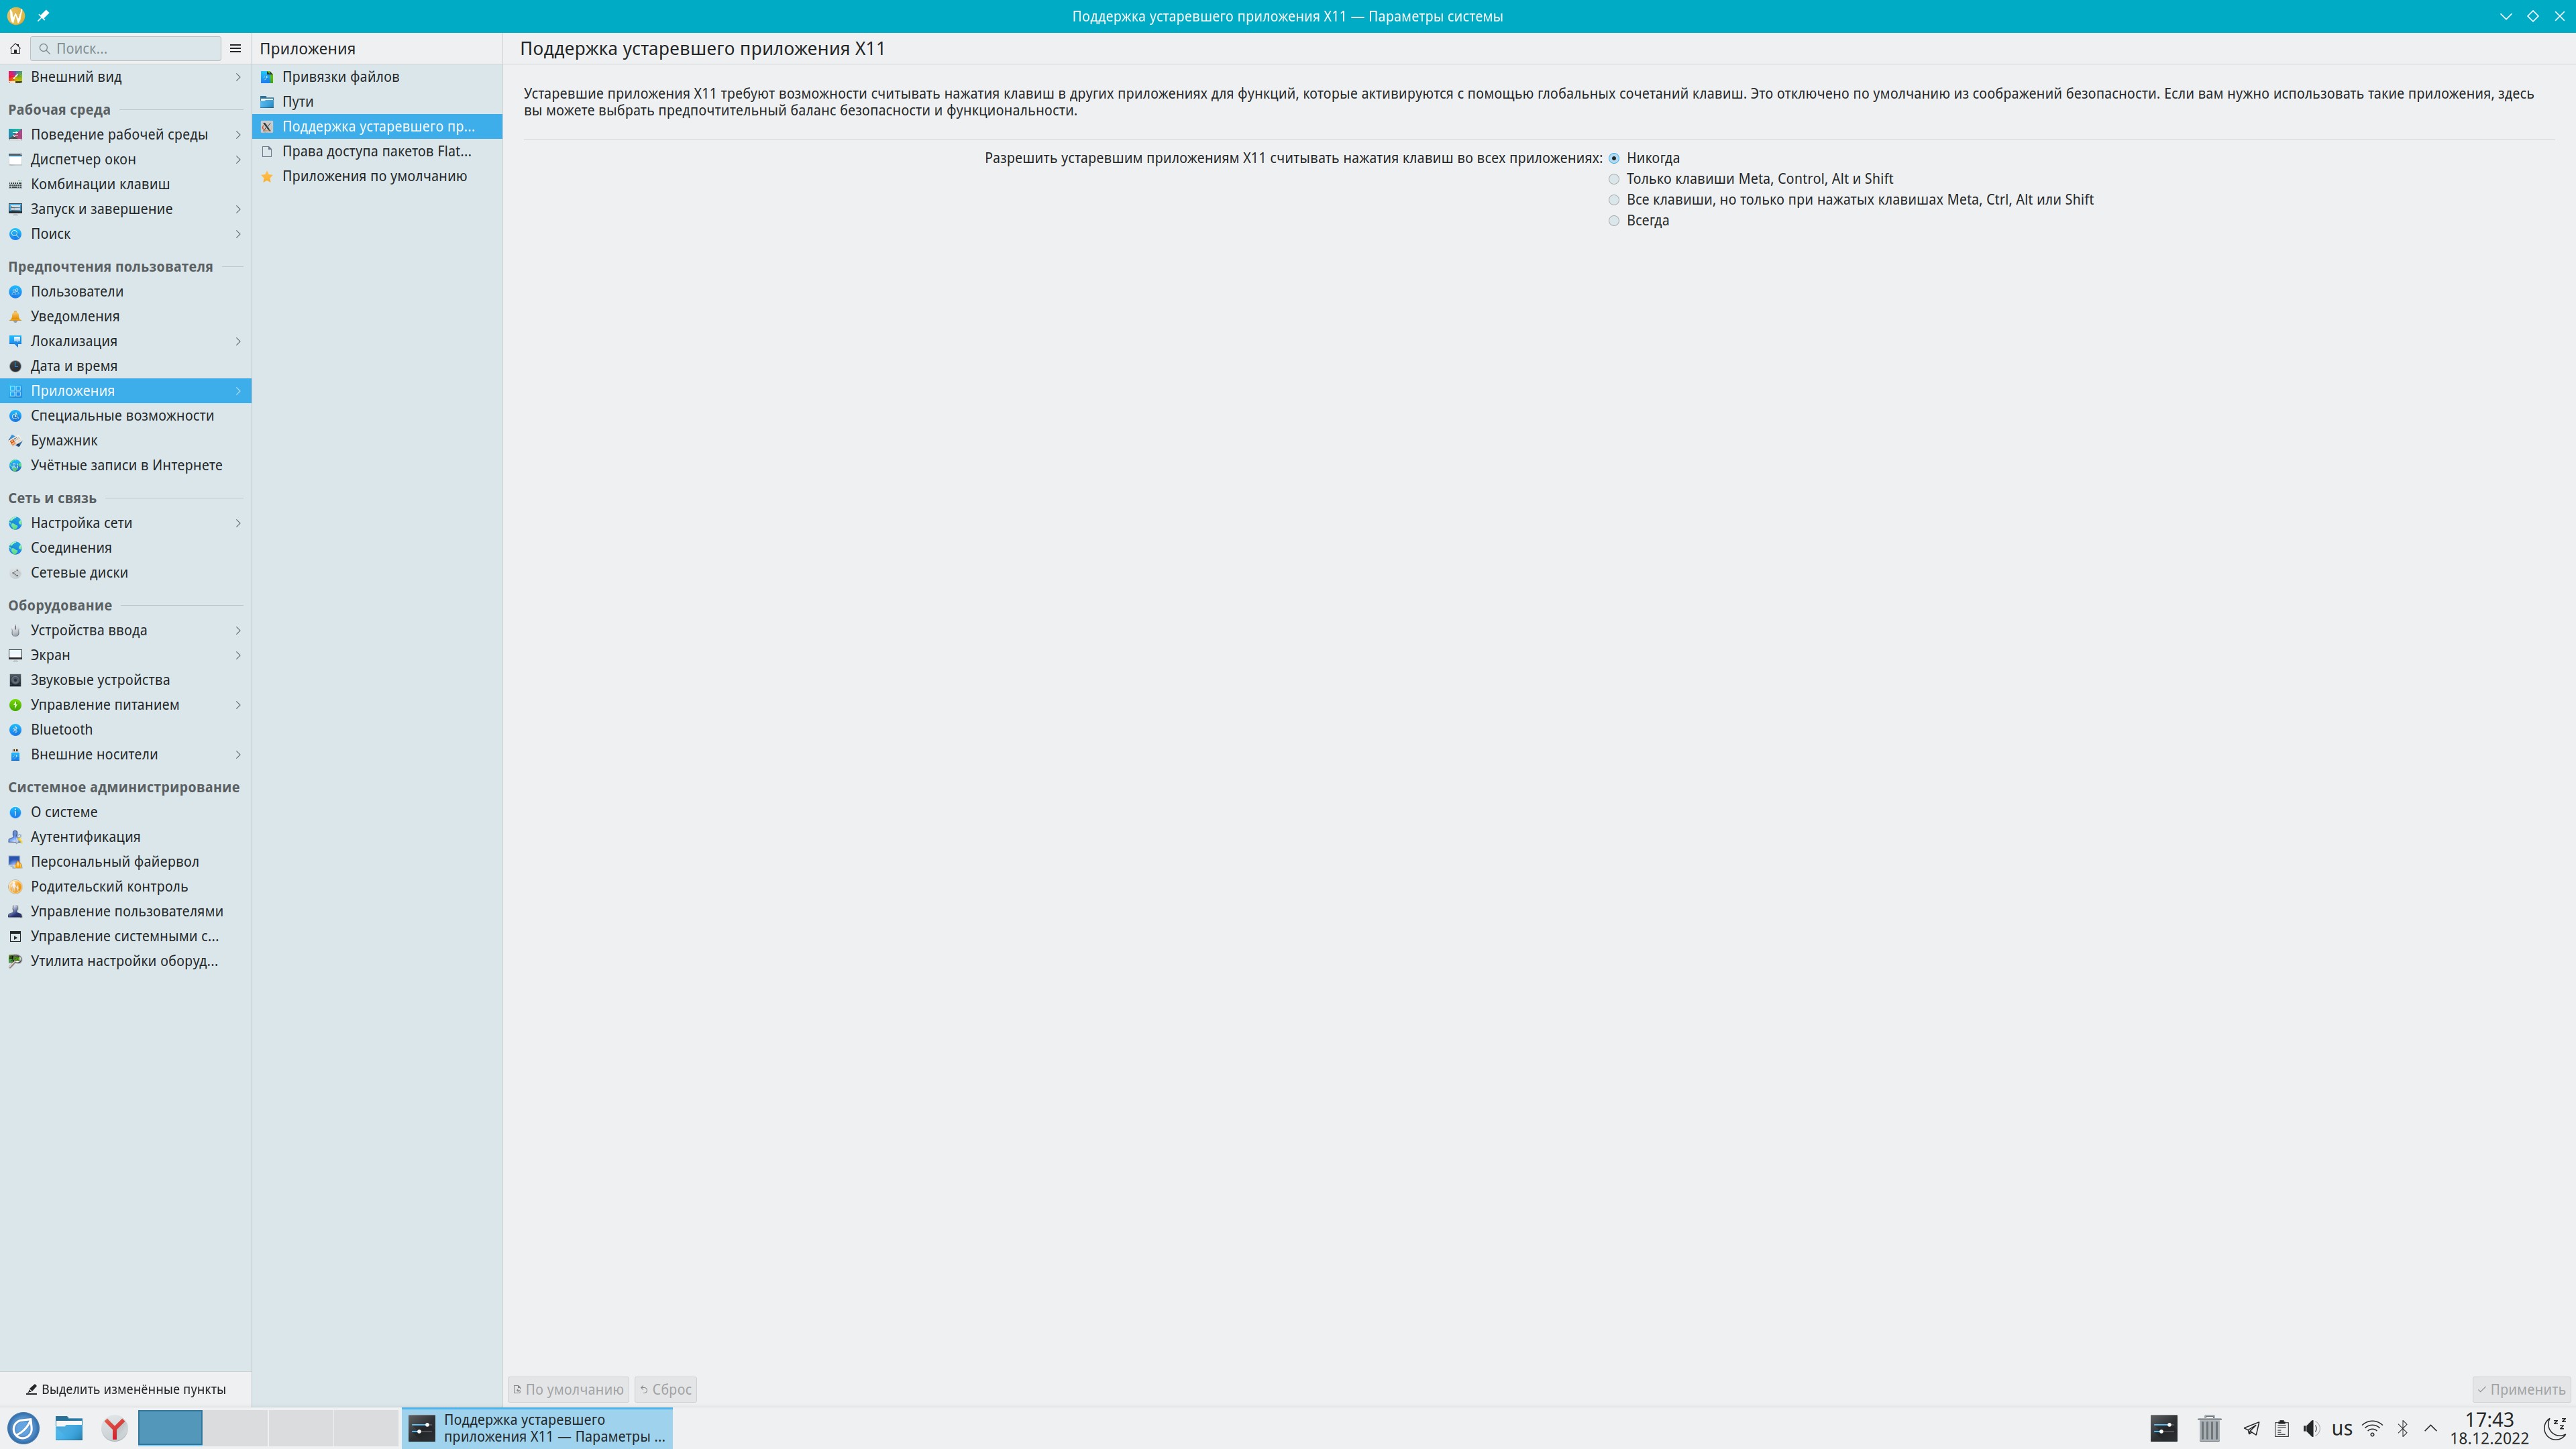Open 'Привязки файлов' in Приложения list
Image resolution: width=2576 pixels, height=1449 pixels.
[x=340, y=77]
